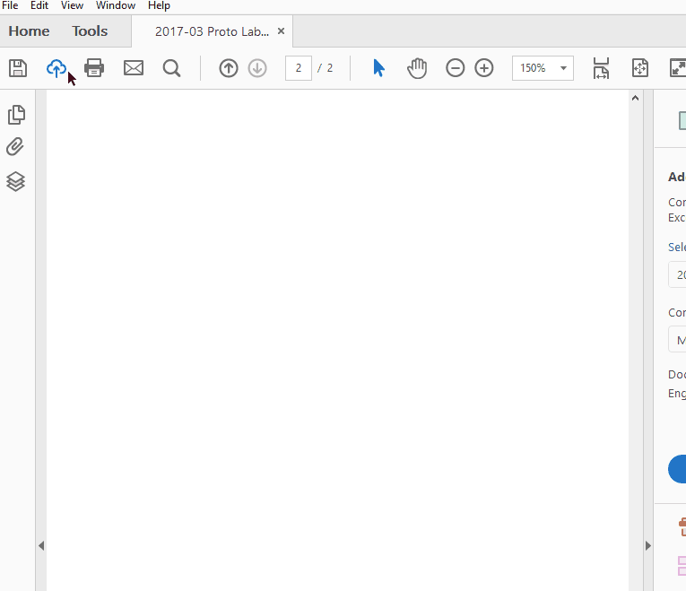Fit one full page to the window
The image size is (686, 591).
click(x=640, y=68)
